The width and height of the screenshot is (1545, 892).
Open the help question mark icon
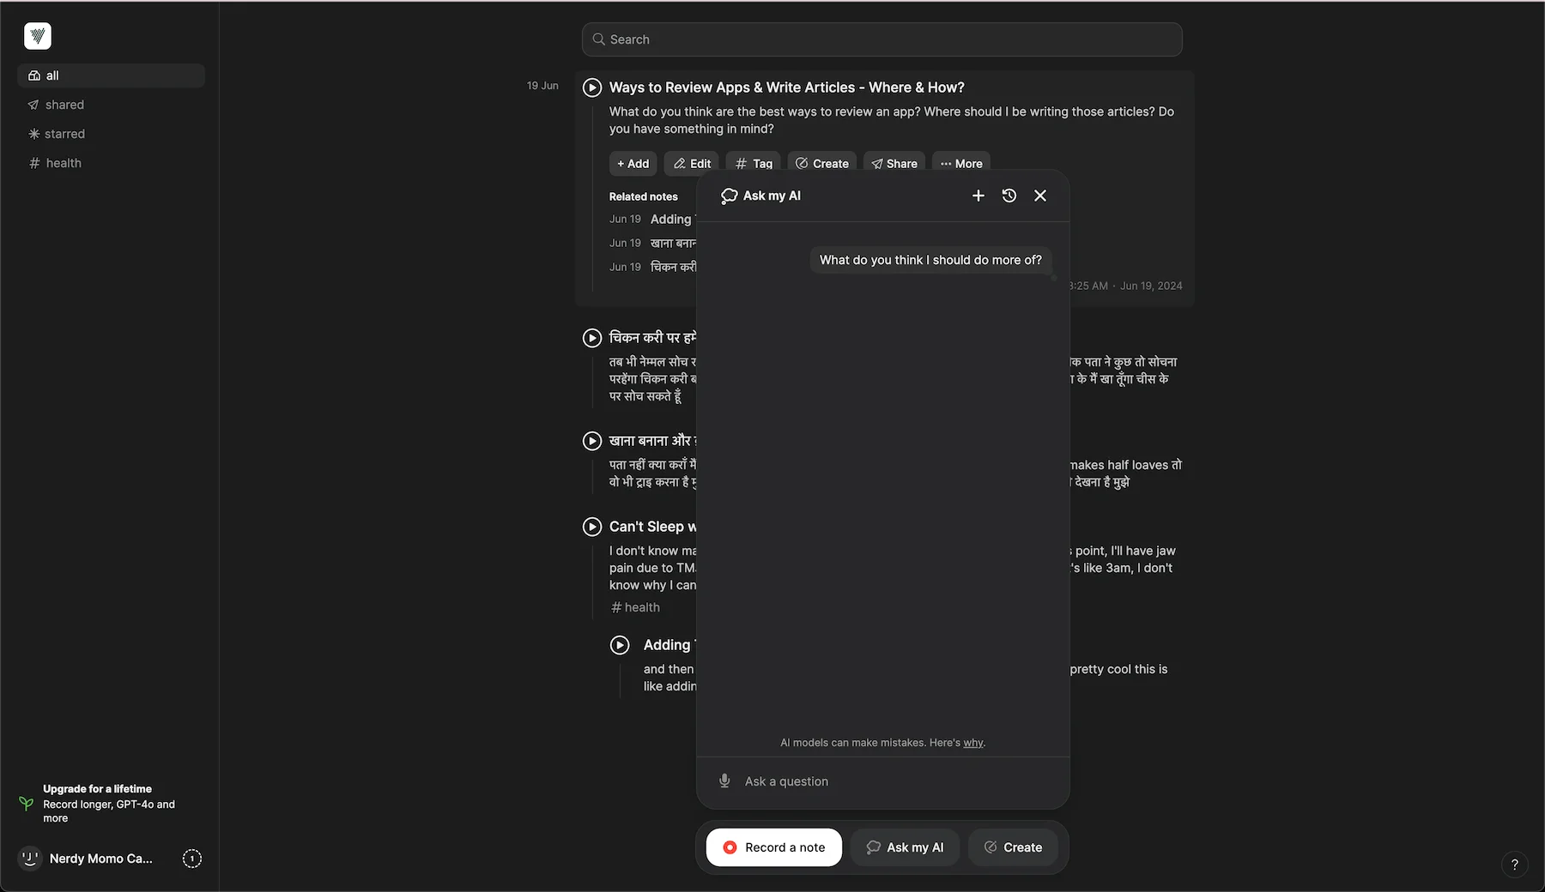coord(1514,865)
